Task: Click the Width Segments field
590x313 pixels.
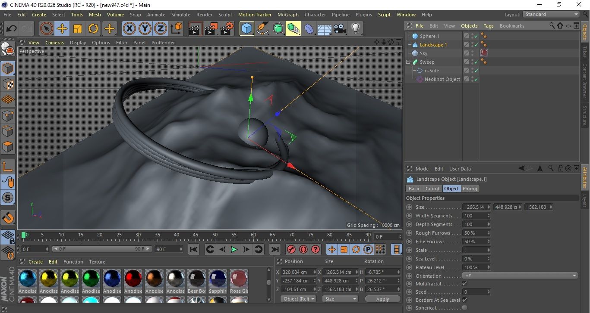Action: pyautogui.click(x=476, y=216)
